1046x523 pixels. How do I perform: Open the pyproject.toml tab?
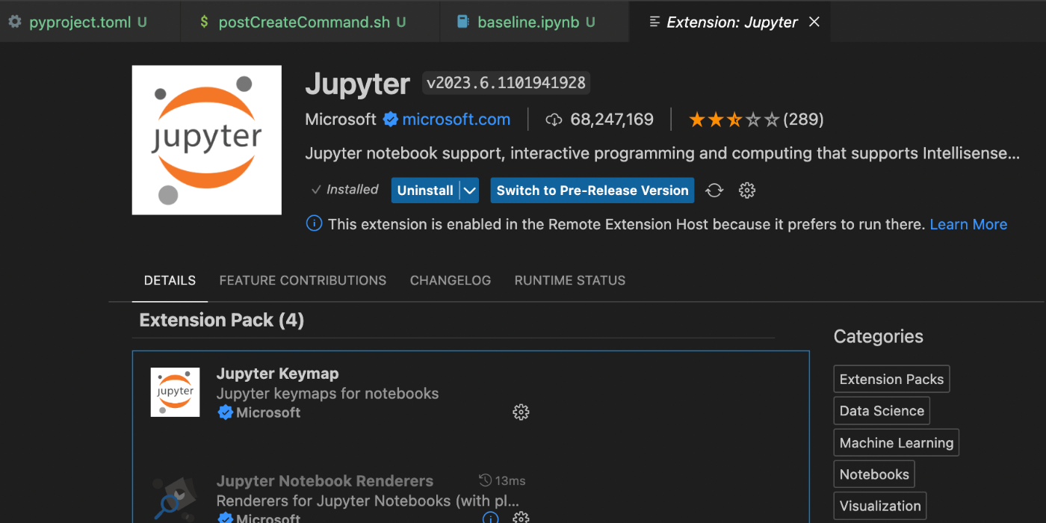tap(90, 22)
